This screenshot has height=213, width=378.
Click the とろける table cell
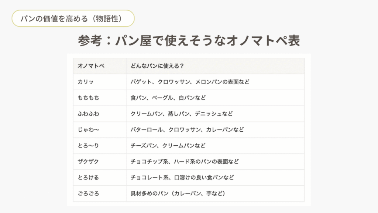[x=89, y=177]
